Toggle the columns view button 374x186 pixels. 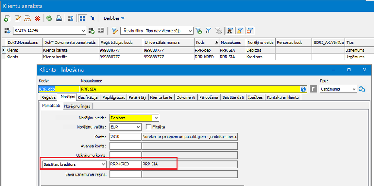82,18
